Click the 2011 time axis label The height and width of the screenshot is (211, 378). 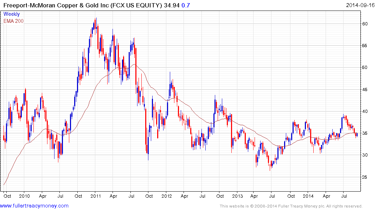coord(96,196)
